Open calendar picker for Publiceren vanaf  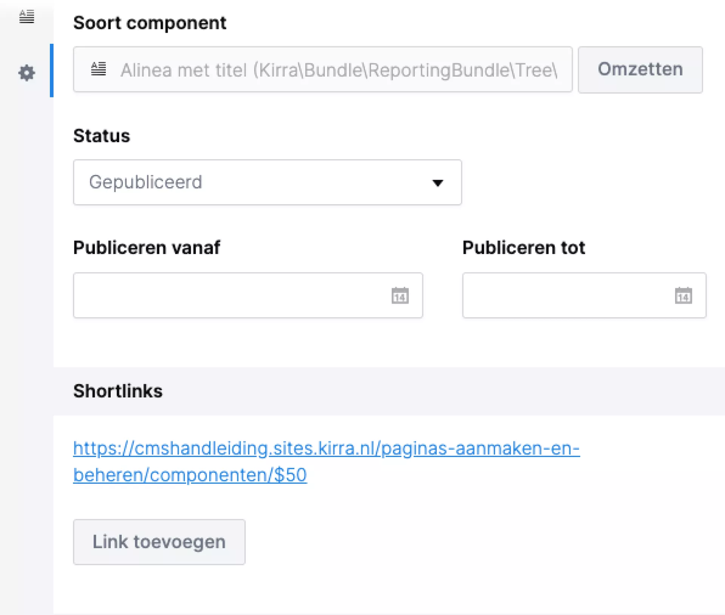[x=400, y=295]
